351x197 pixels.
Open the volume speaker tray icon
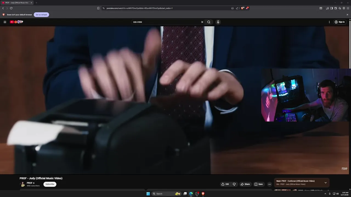coord(337,194)
